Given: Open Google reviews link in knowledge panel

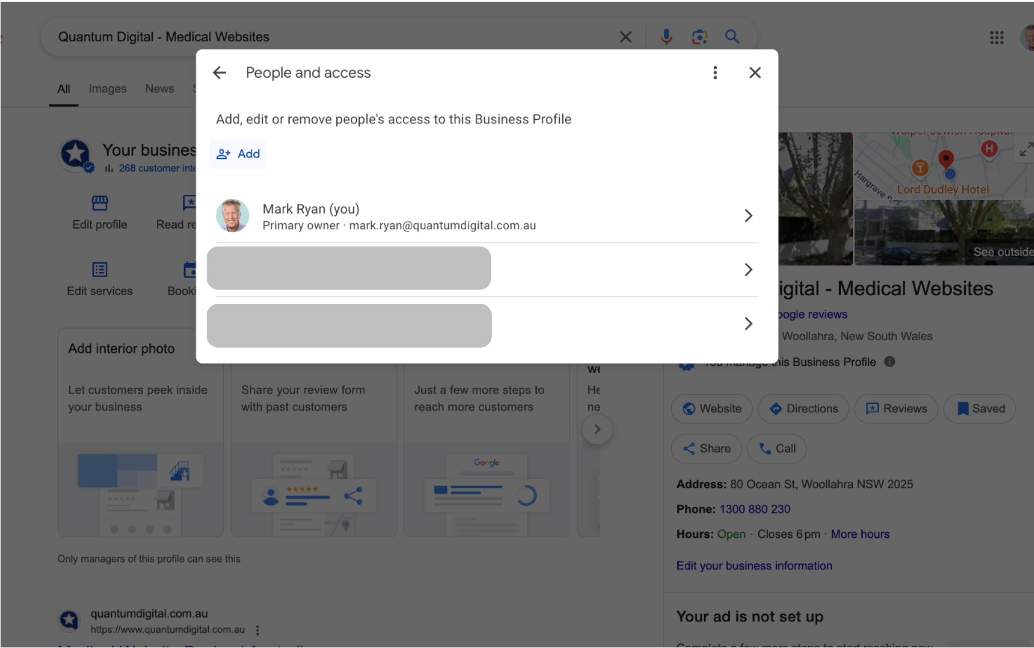Looking at the screenshot, I should [x=813, y=315].
